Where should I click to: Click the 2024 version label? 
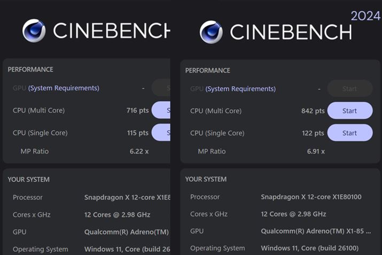(365, 16)
